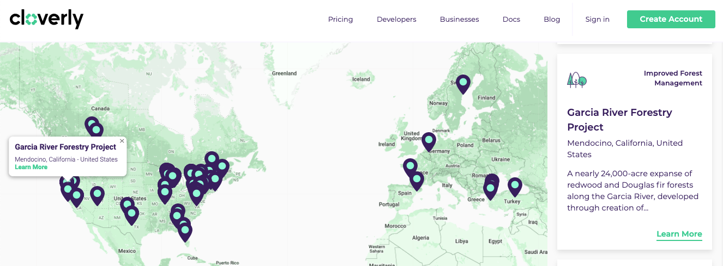Click the Morocco label on the map
Screen dimensions: 723x266
395,226
